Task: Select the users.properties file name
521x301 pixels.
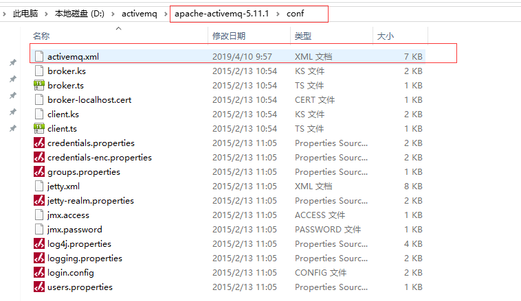Action: tap(80, 287)
